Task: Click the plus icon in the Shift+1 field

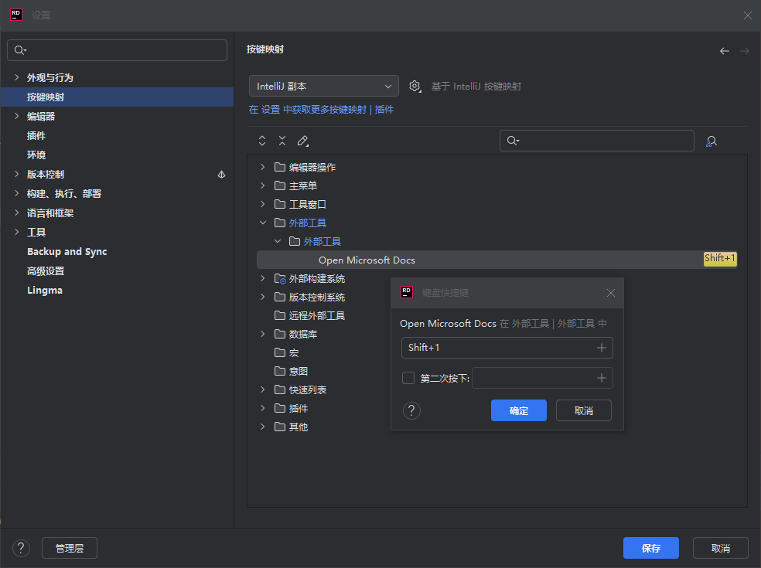Action: click(x=602, y=348)
